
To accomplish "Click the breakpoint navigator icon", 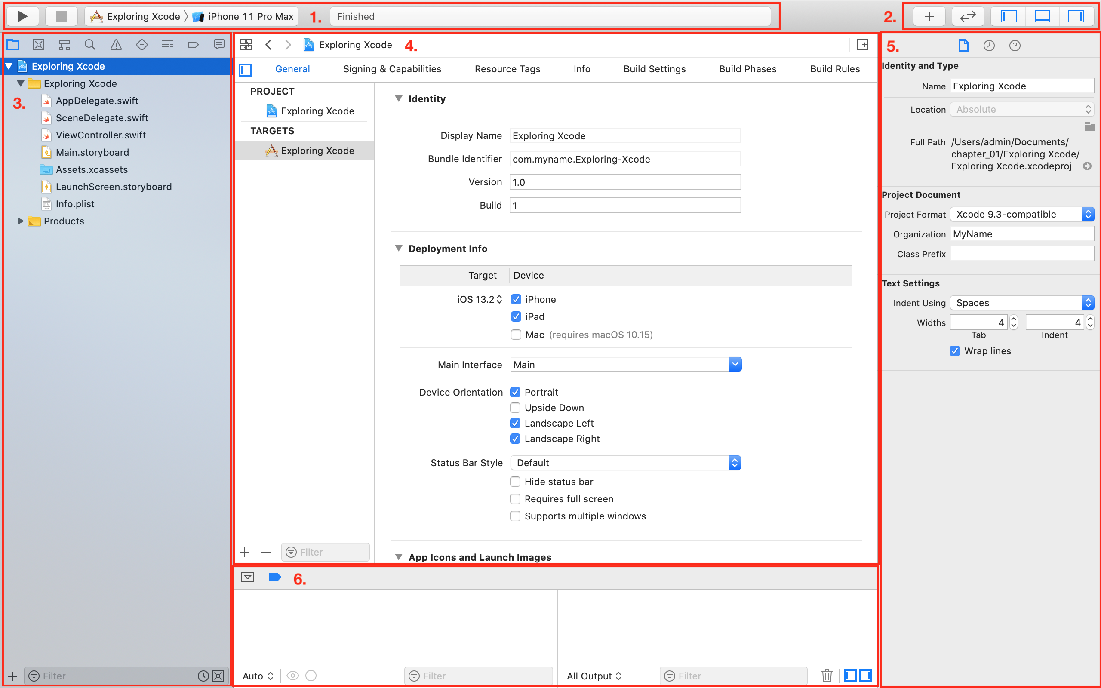I will coord(194,45).
